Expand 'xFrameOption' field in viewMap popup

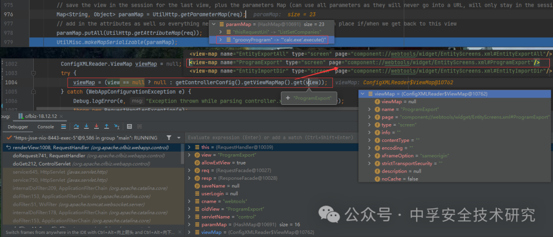(x=369, y=156)
